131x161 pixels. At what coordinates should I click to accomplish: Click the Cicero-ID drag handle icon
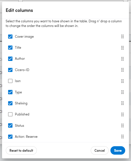[x=122, y=70]
